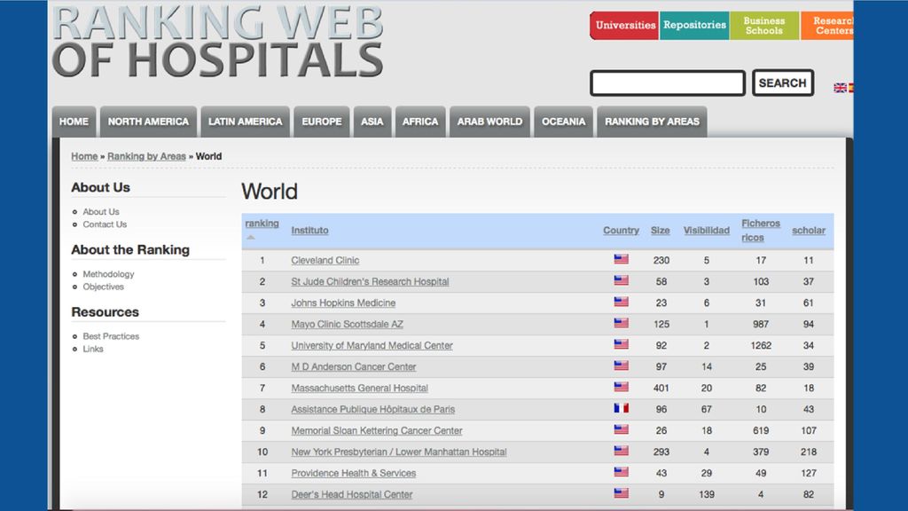Open Johns Hopkins Medicine link
The image size is (908, 511).
click(x=343, y=303)
